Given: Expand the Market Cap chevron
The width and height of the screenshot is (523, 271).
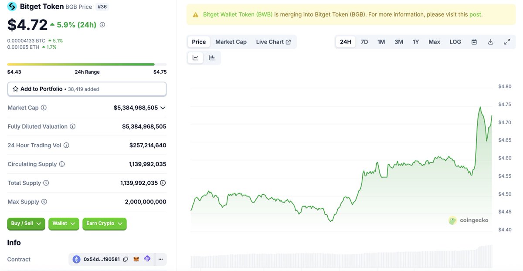Looking at the screenshot, I should 163,108.
